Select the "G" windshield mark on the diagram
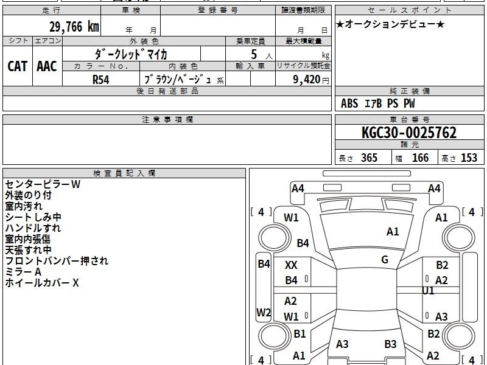The image size is (487, 365). pos(385,260)
